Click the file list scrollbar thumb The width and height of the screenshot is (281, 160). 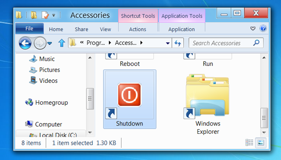(264, 118)
